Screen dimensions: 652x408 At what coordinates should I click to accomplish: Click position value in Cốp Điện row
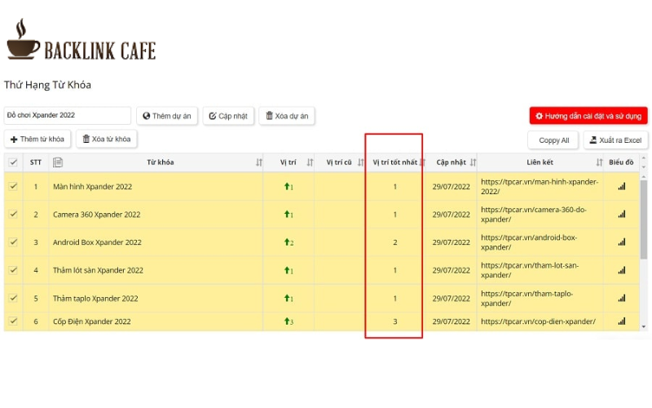289,322
